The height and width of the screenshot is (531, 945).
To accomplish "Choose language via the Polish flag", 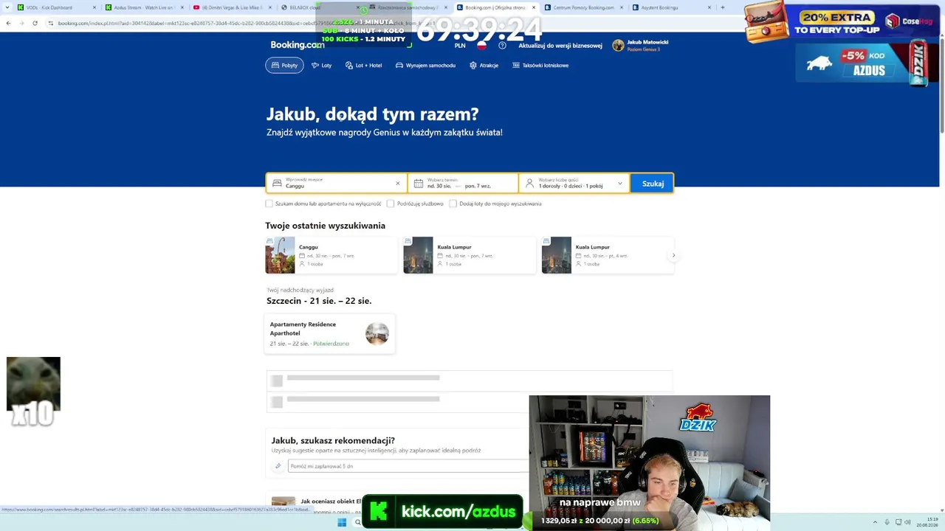I will pyautogui.click(x=481, y=46).
